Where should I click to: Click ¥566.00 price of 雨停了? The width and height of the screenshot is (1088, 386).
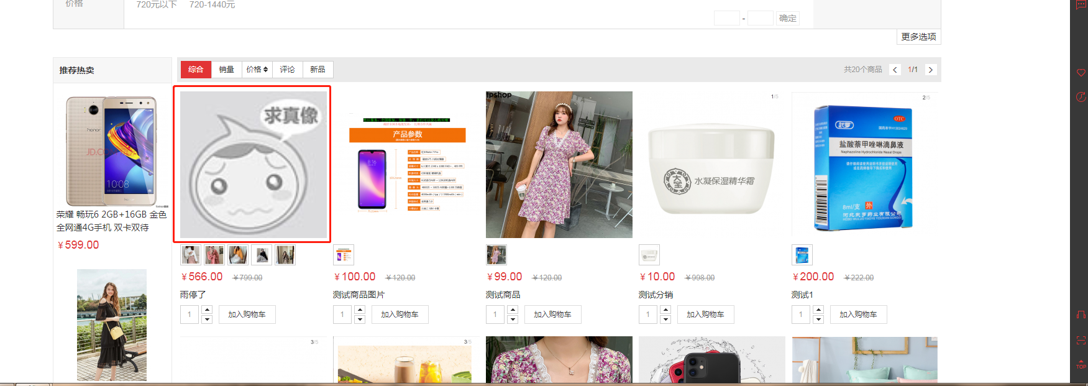201,277
